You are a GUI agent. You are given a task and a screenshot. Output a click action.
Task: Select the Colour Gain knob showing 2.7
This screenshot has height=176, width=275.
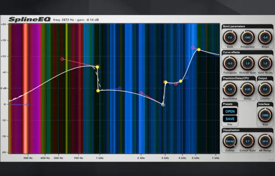[247, 141]
